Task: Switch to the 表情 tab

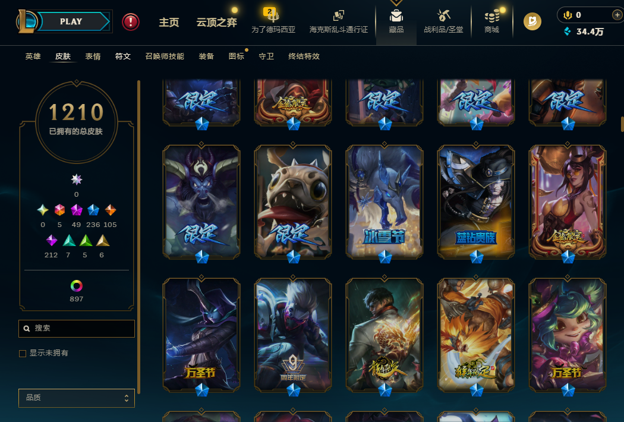Action: [x=93, y=56]
